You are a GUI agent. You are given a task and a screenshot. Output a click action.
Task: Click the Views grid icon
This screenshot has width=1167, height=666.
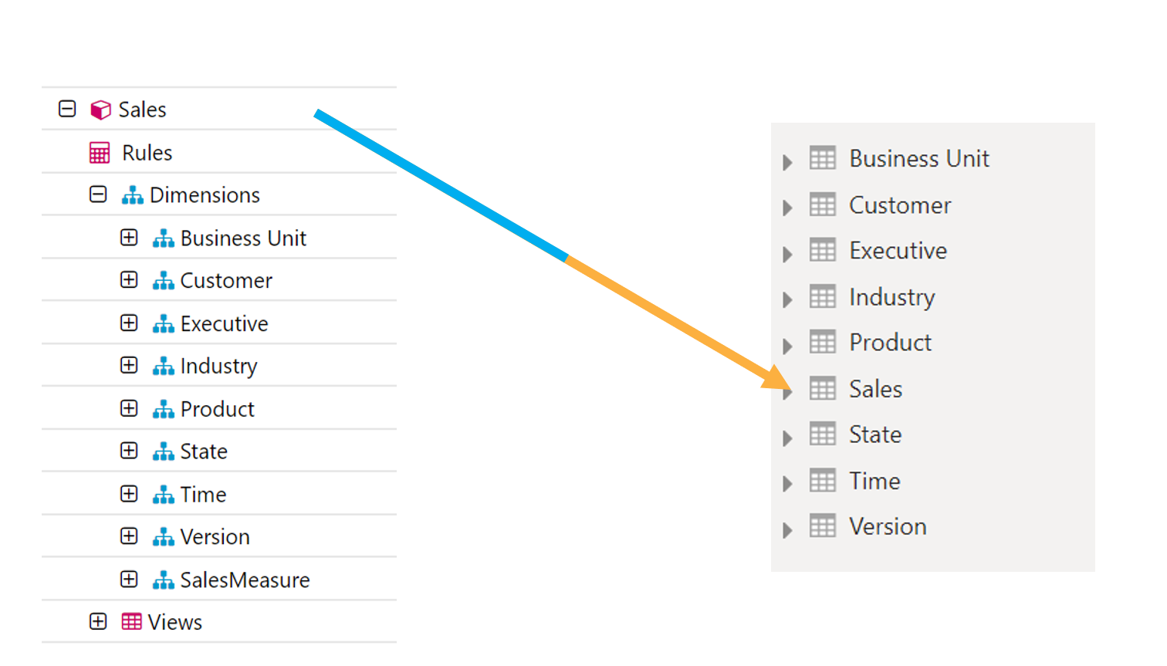131,622
